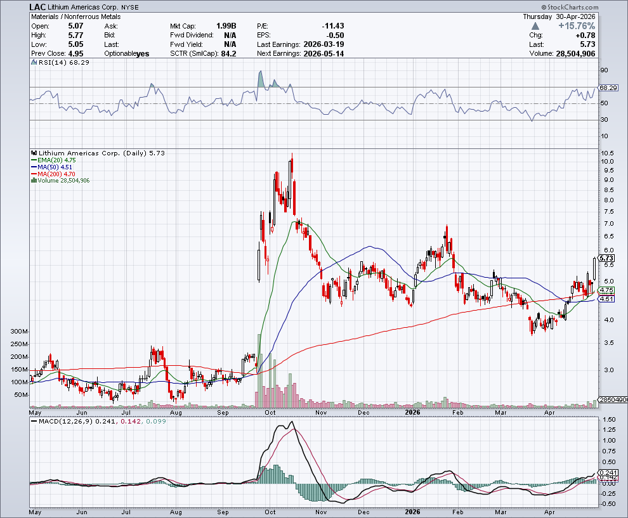Click the RSI(14) 68.29 legend label
The height and width of the screenshot is (518, 628).
click(63, 62)
